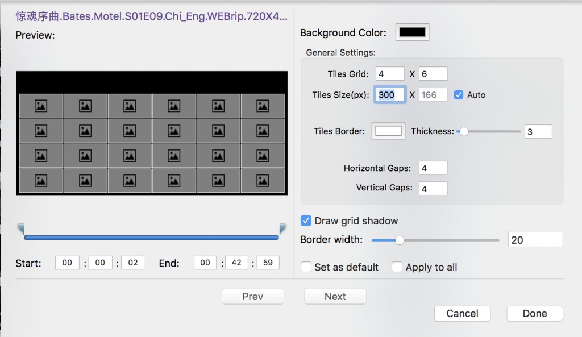Click the Start seconds field
The image size is (582, 337).
coord(133,263)
